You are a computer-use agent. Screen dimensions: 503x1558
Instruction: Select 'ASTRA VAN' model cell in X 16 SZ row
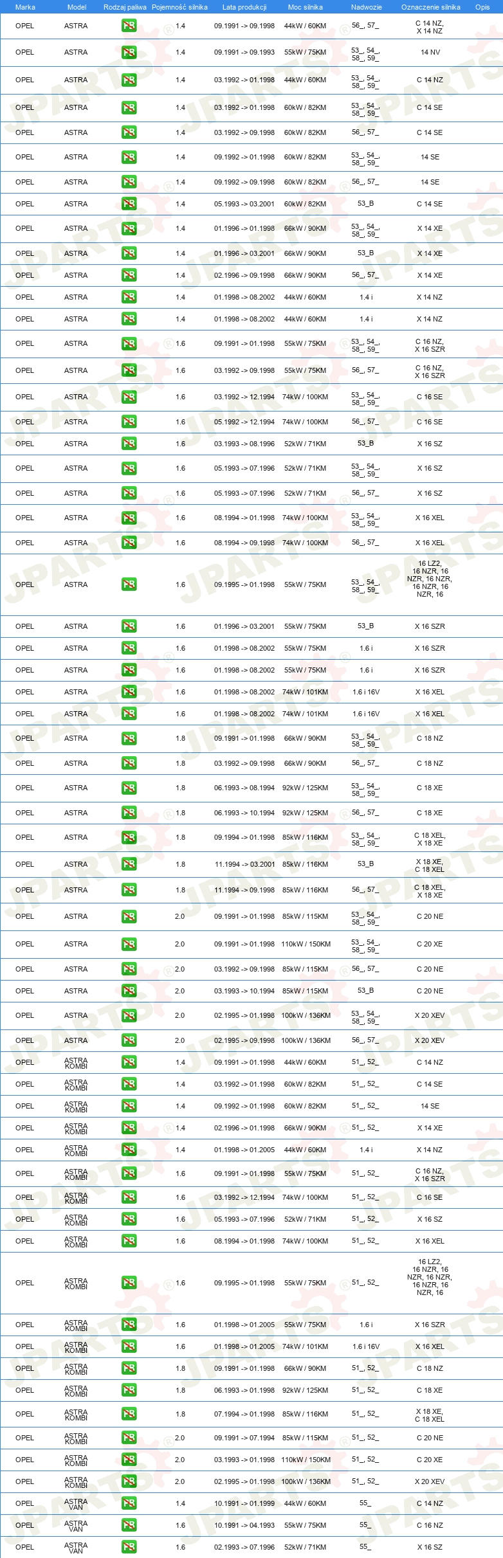76,1547
